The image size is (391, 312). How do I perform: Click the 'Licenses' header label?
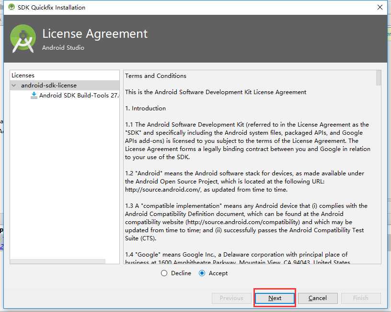[x=23, y=75]
